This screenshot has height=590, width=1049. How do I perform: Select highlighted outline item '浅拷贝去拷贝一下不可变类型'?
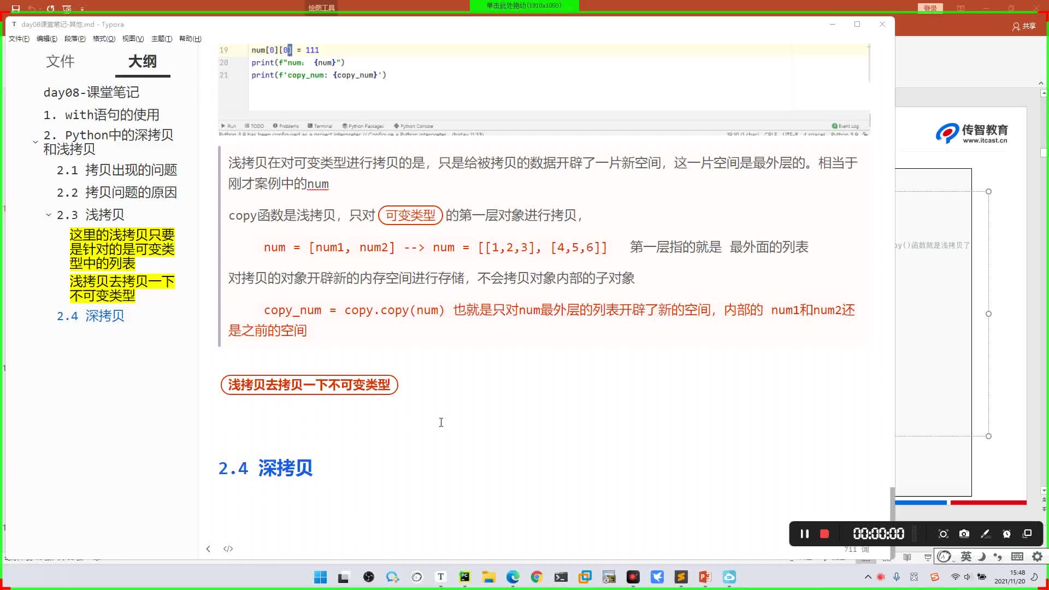coord(122,288)
